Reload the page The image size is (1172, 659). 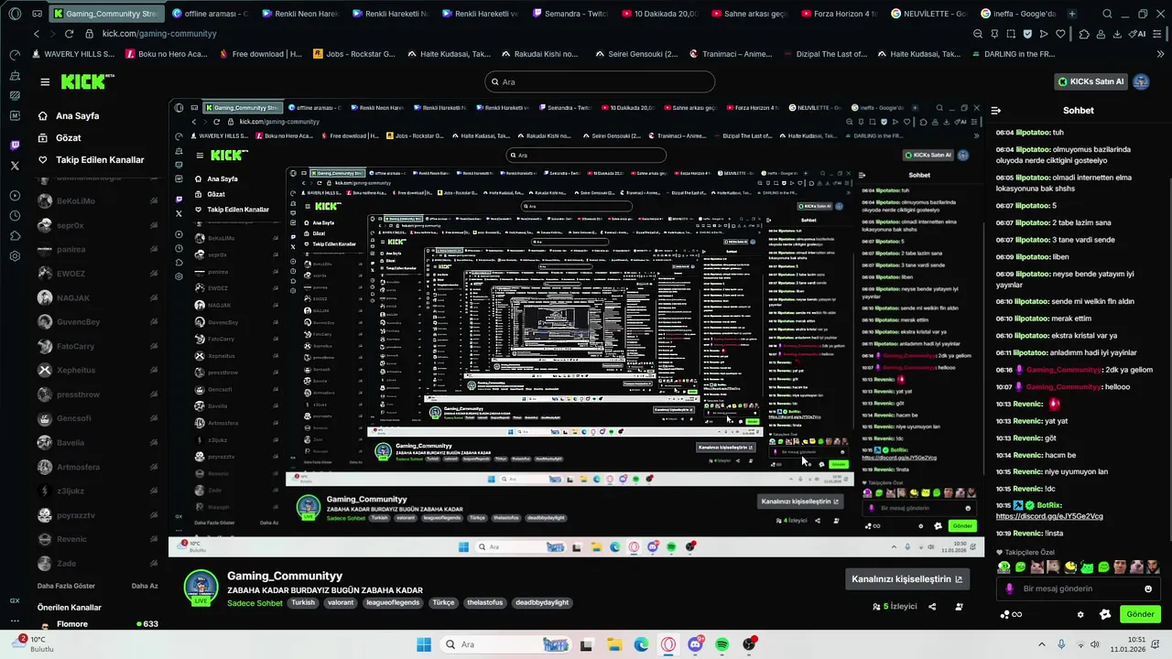pyautogui.click(x=69, y=34)
